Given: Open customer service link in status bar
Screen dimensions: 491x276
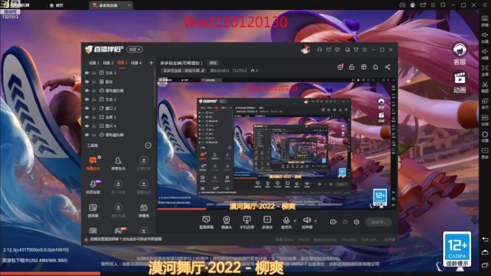Looking at the screenshot, I should pyautogui.click(x=126, y=239).
